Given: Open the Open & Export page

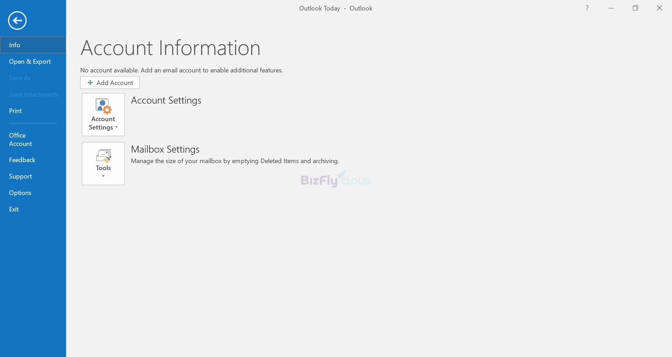Looking at the screenshot, I should [x=33, y=62].
